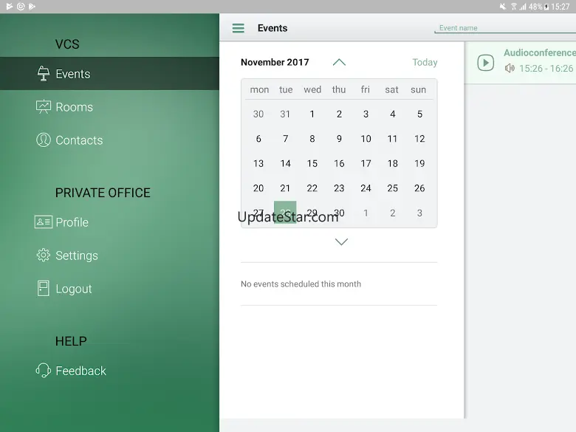Start the Audioconference with play button
The height and width of the screenshot is (432, 576).
pos(486,63)
